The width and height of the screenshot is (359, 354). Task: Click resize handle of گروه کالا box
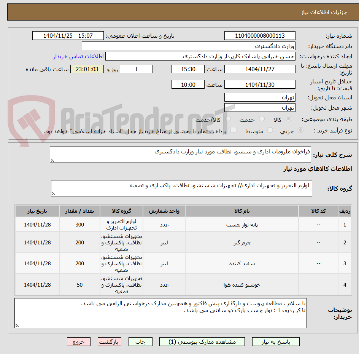(x=53, y=194)
